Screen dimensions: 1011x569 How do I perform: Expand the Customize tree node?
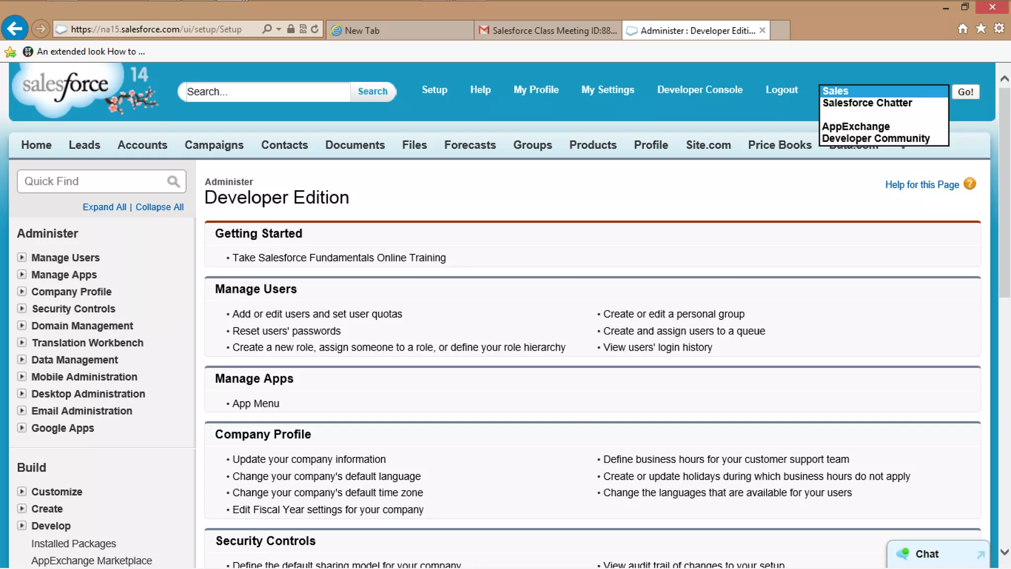(x=22, y=491)
